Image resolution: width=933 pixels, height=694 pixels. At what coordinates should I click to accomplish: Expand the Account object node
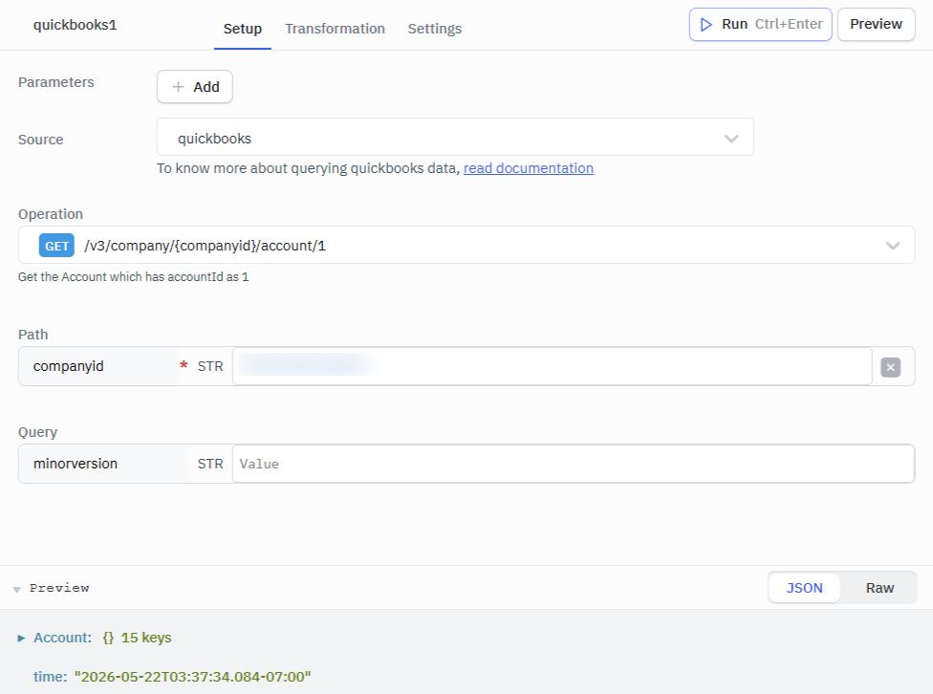(21, 638)
